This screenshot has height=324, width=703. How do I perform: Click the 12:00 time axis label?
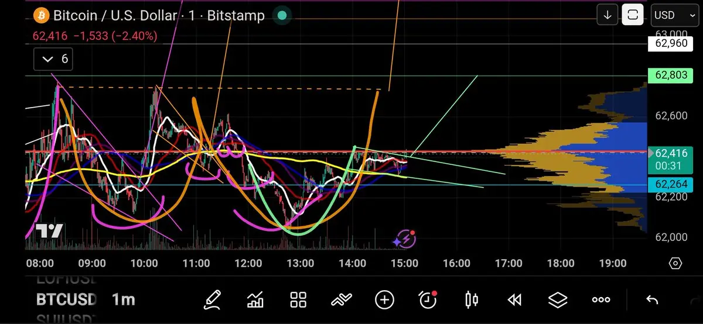(x=248, y=263)
